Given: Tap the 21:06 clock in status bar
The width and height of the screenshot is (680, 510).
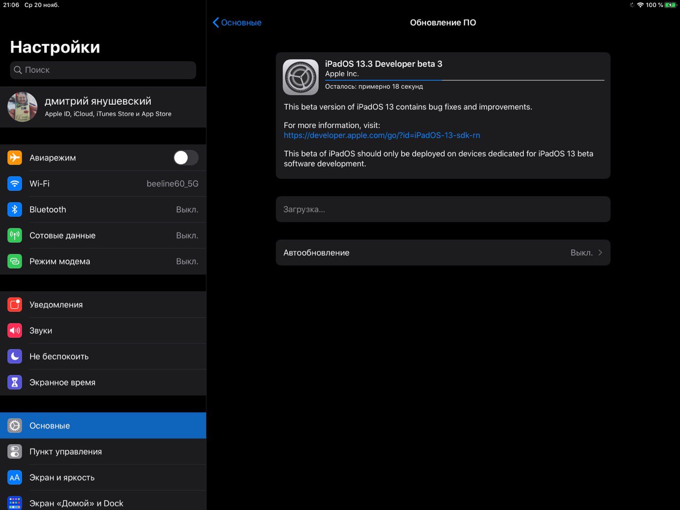Looking at the screenshot, I should pos(11,5).
